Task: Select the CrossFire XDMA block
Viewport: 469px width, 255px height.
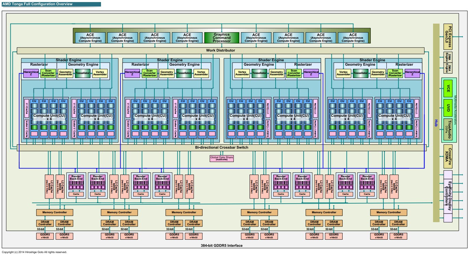Action: click(447, 156)
